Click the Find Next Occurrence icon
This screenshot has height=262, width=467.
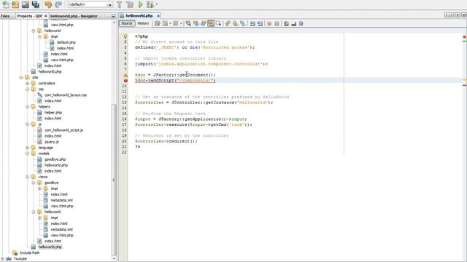point(203,23)
